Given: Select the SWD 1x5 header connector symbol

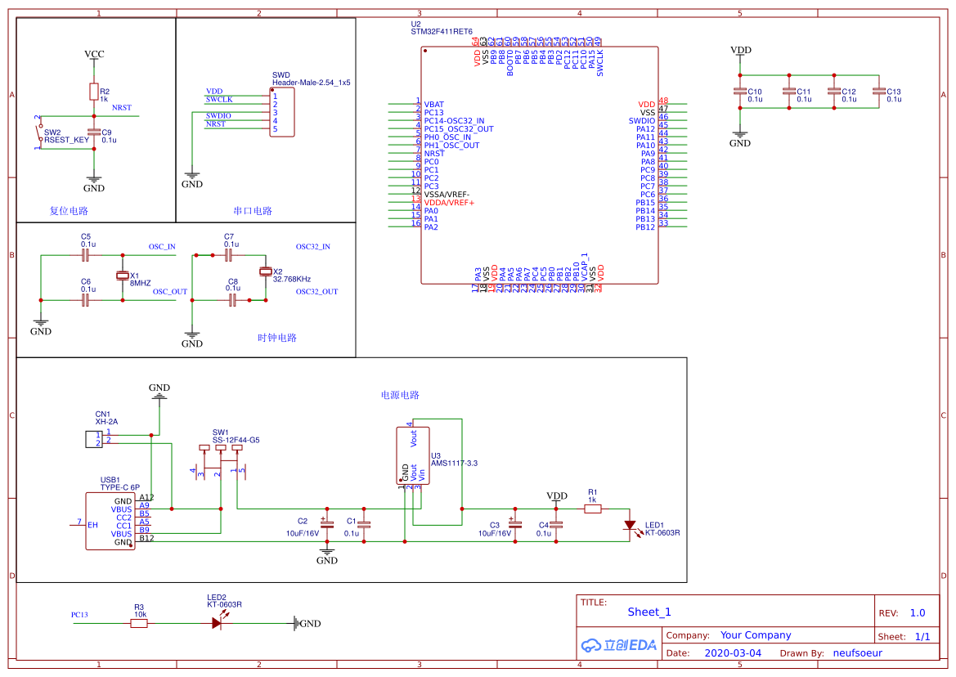Looking at the screenshot, I should (x=281, y=112).
